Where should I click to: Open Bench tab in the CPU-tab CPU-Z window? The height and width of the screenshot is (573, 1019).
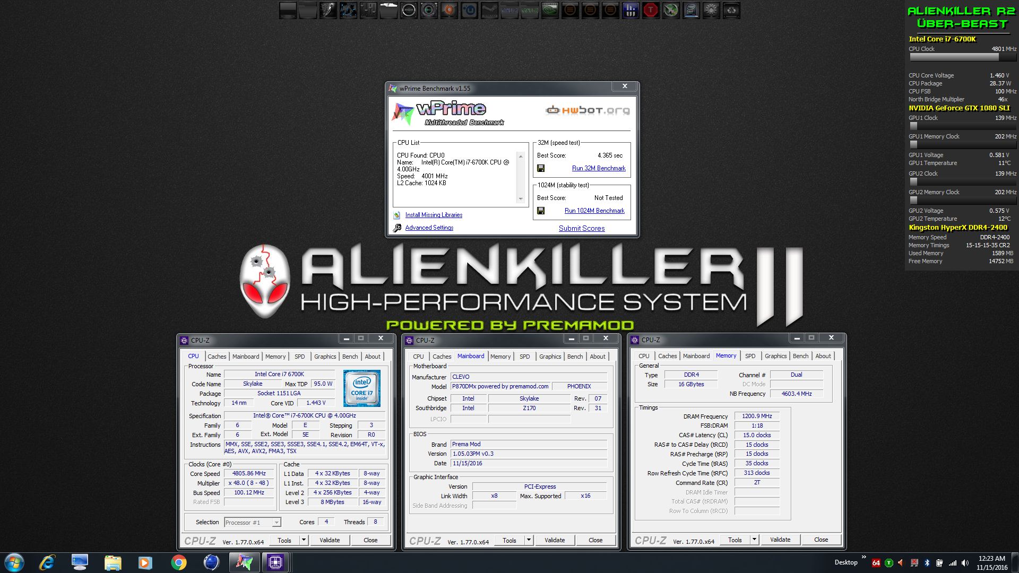[x=350, y=357]
